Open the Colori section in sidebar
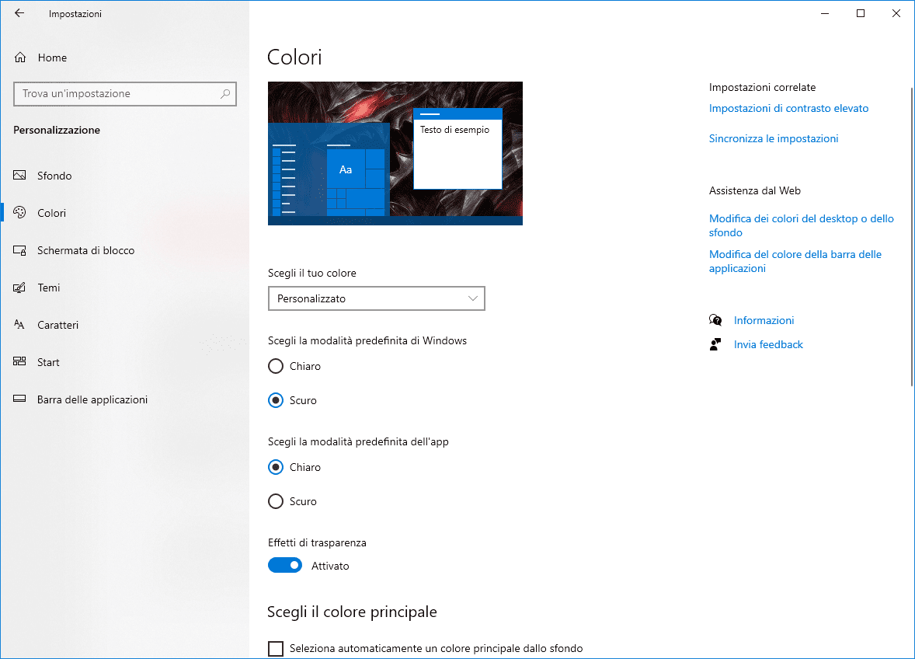The image size is (915, 659). coord(51,213)
